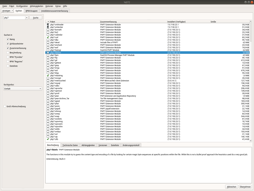Open the Hilfe menu
Image resolution: width=254 pixels, height=191 pixels.
coord(65,6)
